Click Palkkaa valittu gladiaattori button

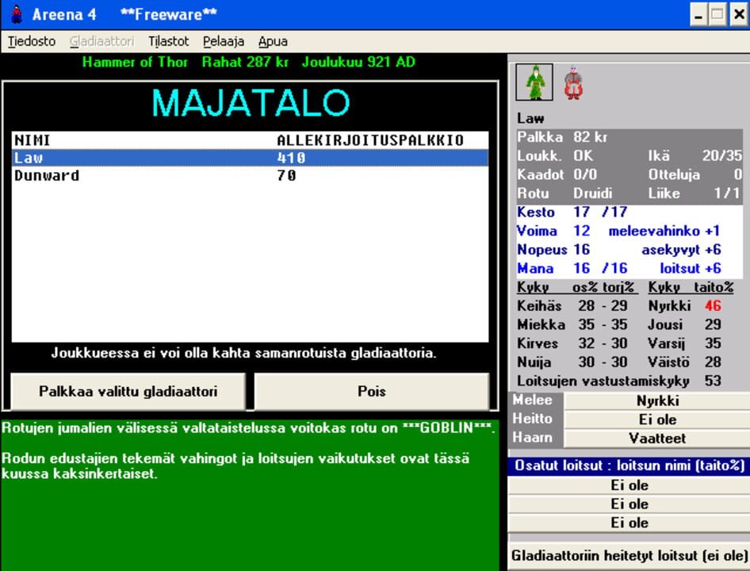128,392
